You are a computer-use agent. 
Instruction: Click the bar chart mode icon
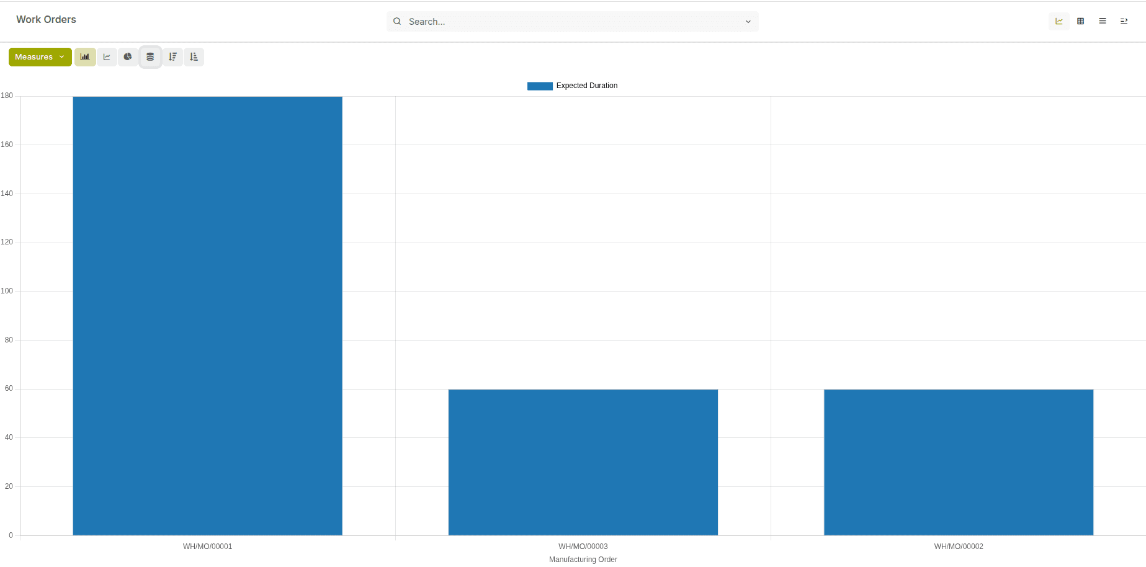pos(85,56)
